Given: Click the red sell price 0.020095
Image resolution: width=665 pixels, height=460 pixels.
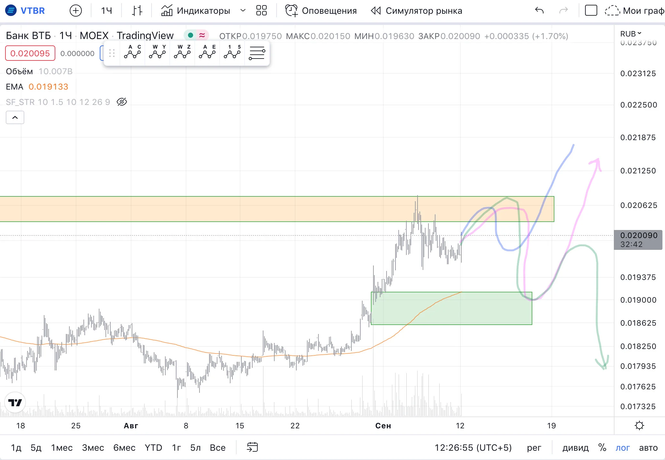Looking at the screenshot, I should [30, 53].
